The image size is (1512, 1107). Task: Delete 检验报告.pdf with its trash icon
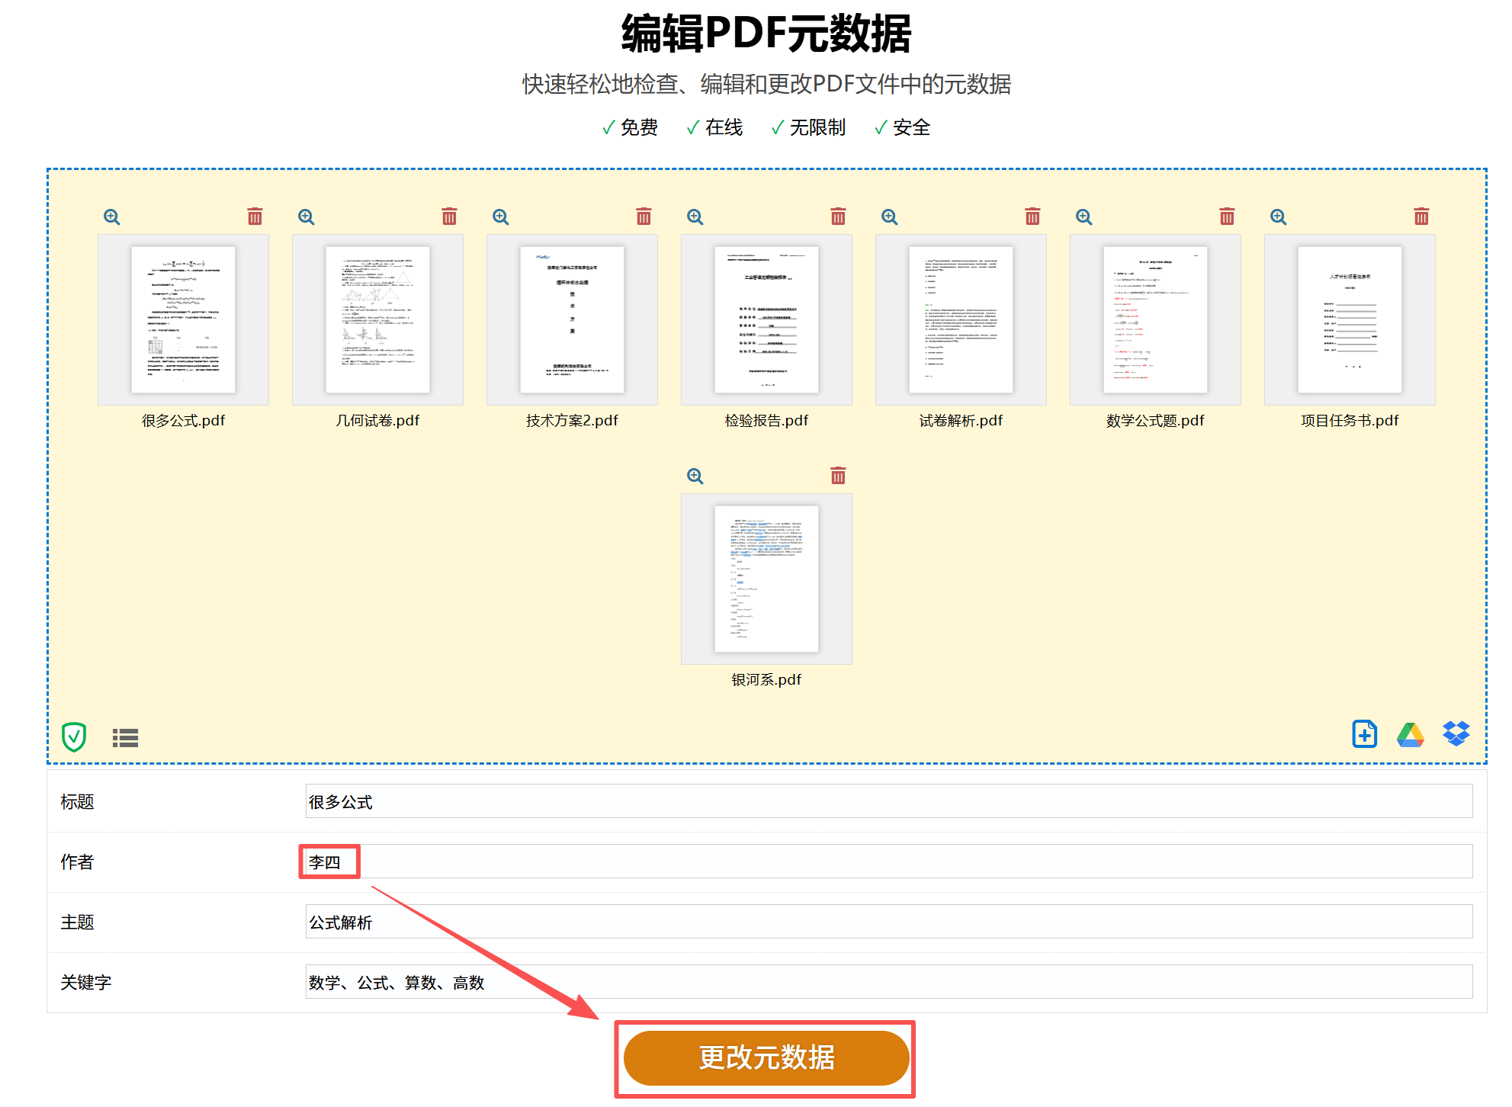point(838,217)
